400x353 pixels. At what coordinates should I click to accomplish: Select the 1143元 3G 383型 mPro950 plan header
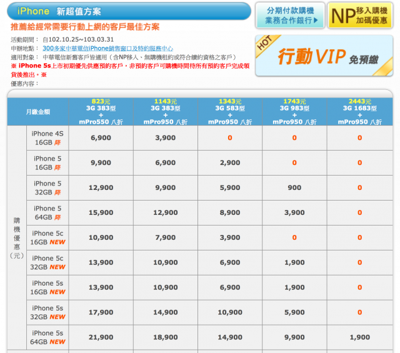pyautogui.click(x=166, y=111)
